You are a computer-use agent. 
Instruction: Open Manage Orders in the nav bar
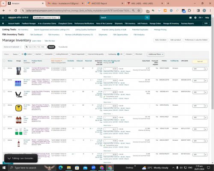coord(155,24)
